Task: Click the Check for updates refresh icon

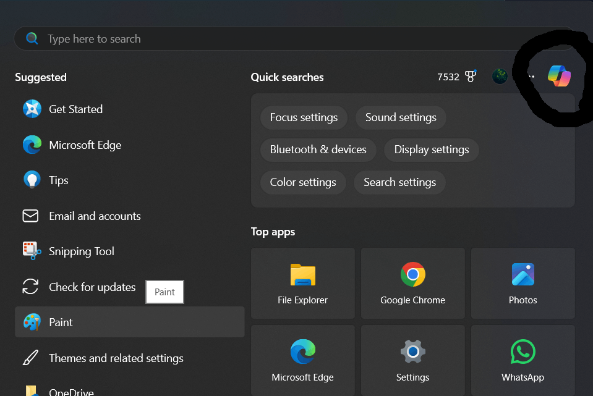Action: [30, 287]
